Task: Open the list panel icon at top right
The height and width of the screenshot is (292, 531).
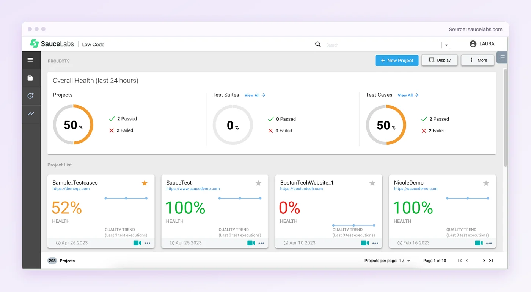Action: (x=502, y=57)
